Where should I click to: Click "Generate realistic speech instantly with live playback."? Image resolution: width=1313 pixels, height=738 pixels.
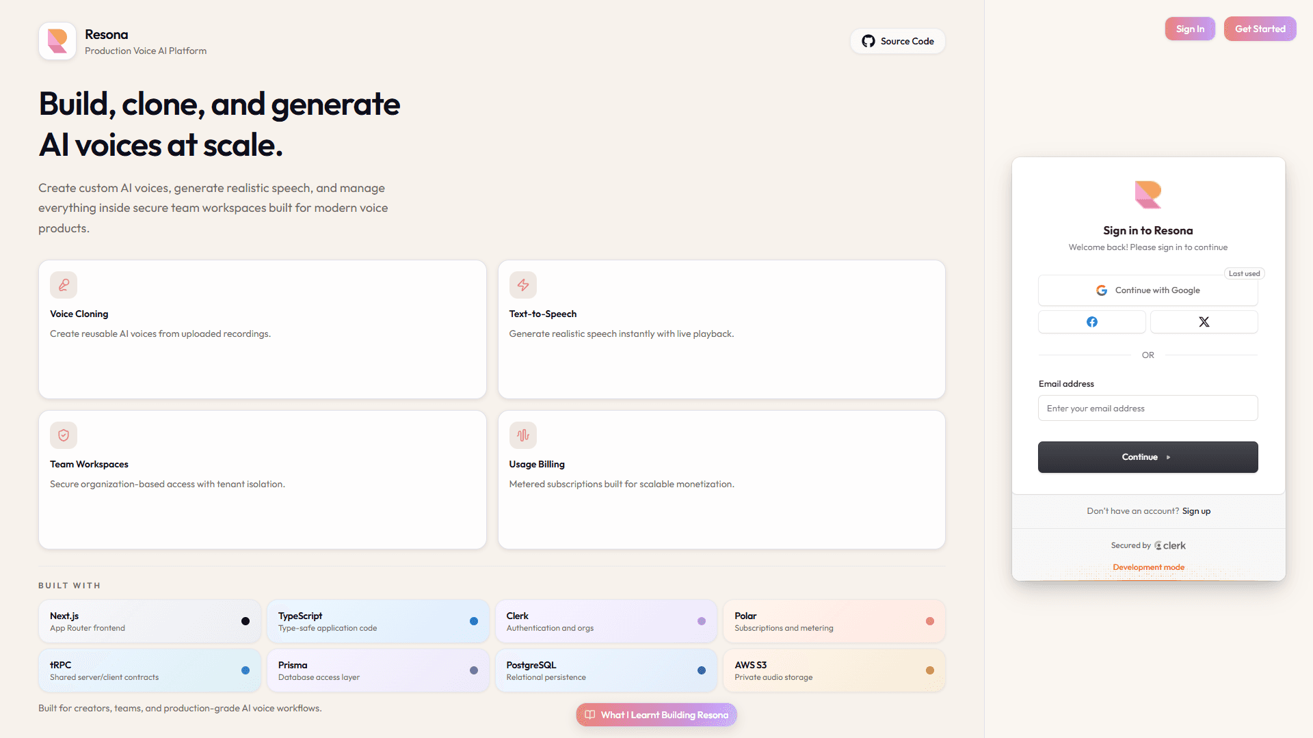622,333
